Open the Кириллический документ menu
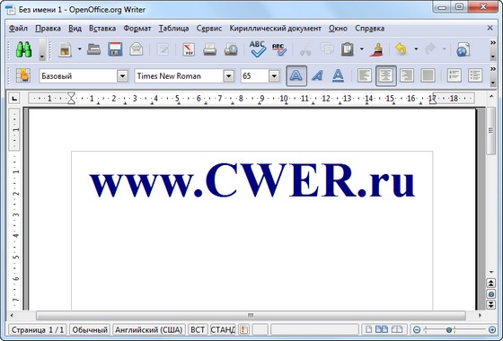This screenshot has height=341, width=503. [275, 28]
